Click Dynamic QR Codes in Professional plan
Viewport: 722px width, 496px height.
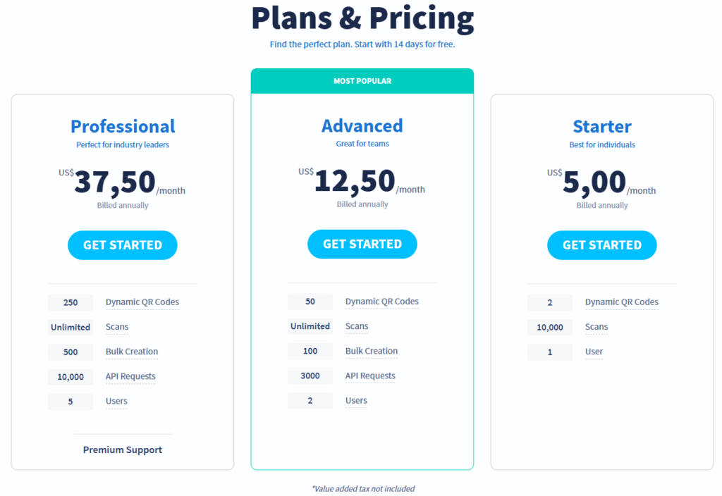[142, 302]
